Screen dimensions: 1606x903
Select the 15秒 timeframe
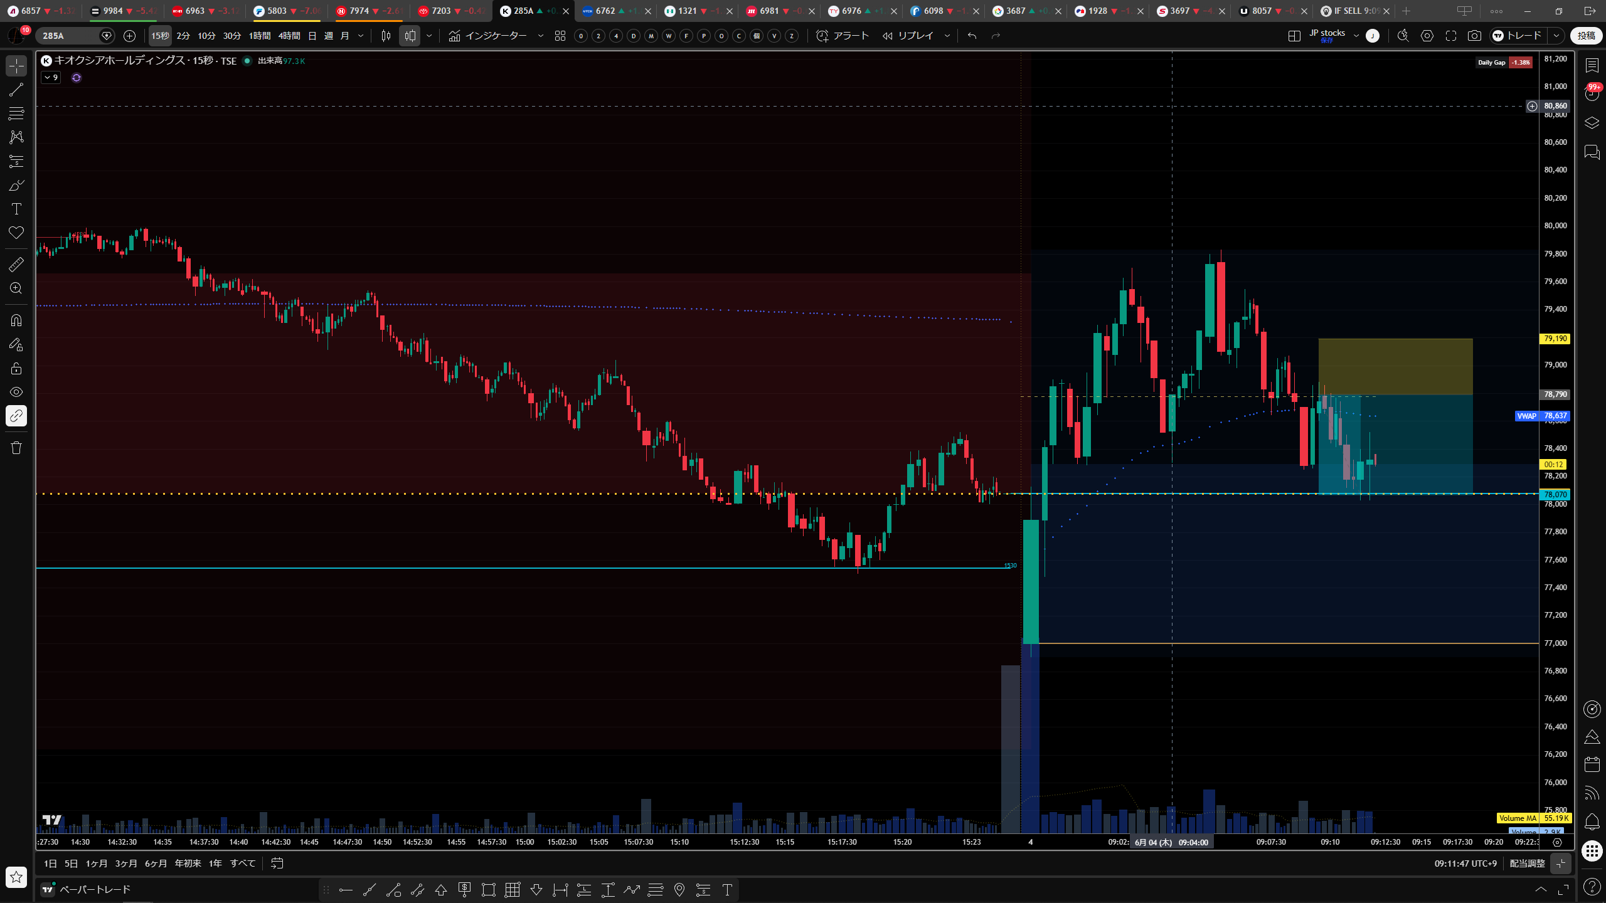pos(160,36)
